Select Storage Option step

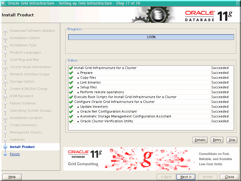[22, 81]
